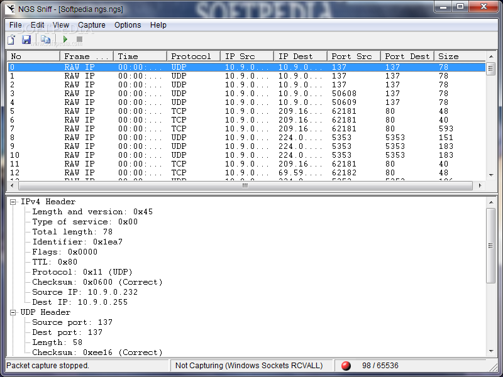Screen dimensions: 503x377
Task: Select the Checksum: 0x0600 (Correct) item
Action: 97,282
